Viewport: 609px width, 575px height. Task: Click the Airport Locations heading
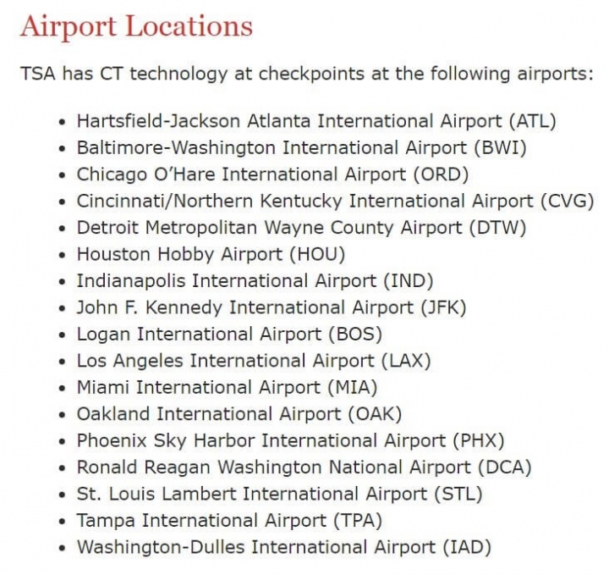point(136,26)
